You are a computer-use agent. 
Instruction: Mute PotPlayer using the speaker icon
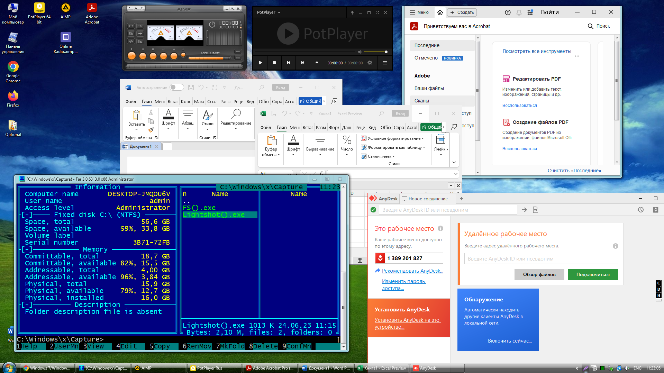(360, 52)
